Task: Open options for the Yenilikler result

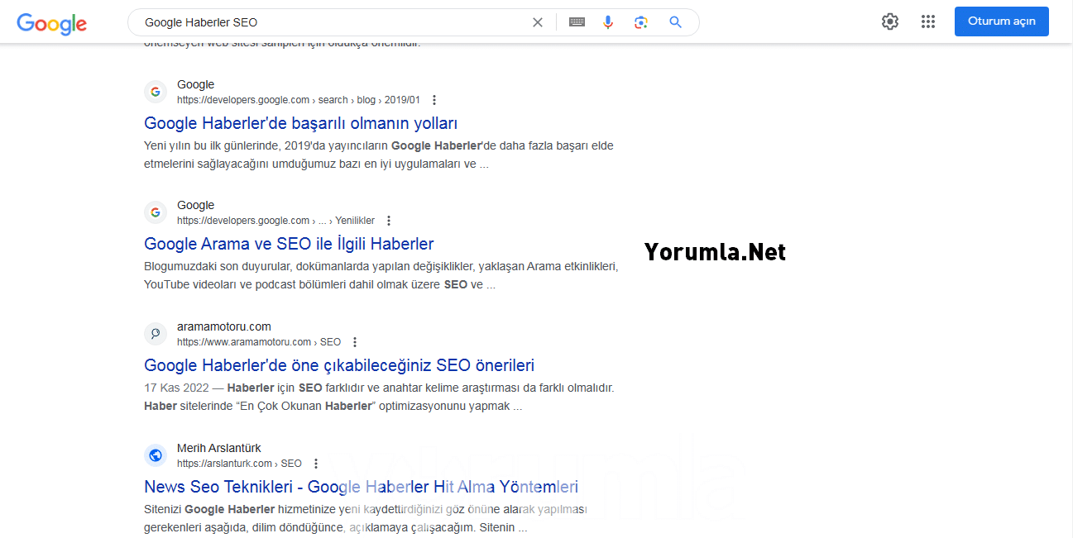Action: [x=389, y=221]
